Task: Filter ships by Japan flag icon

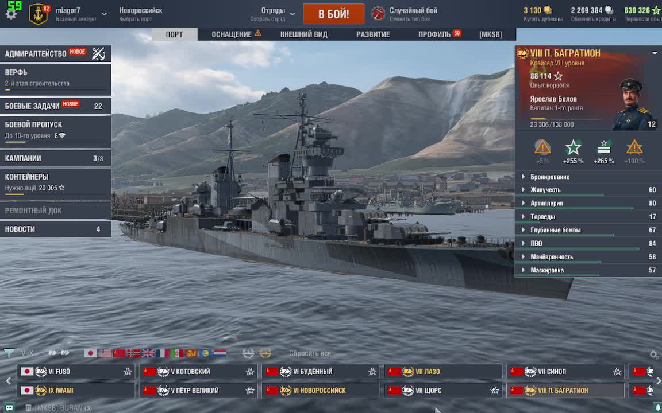Action: [90, 353]
